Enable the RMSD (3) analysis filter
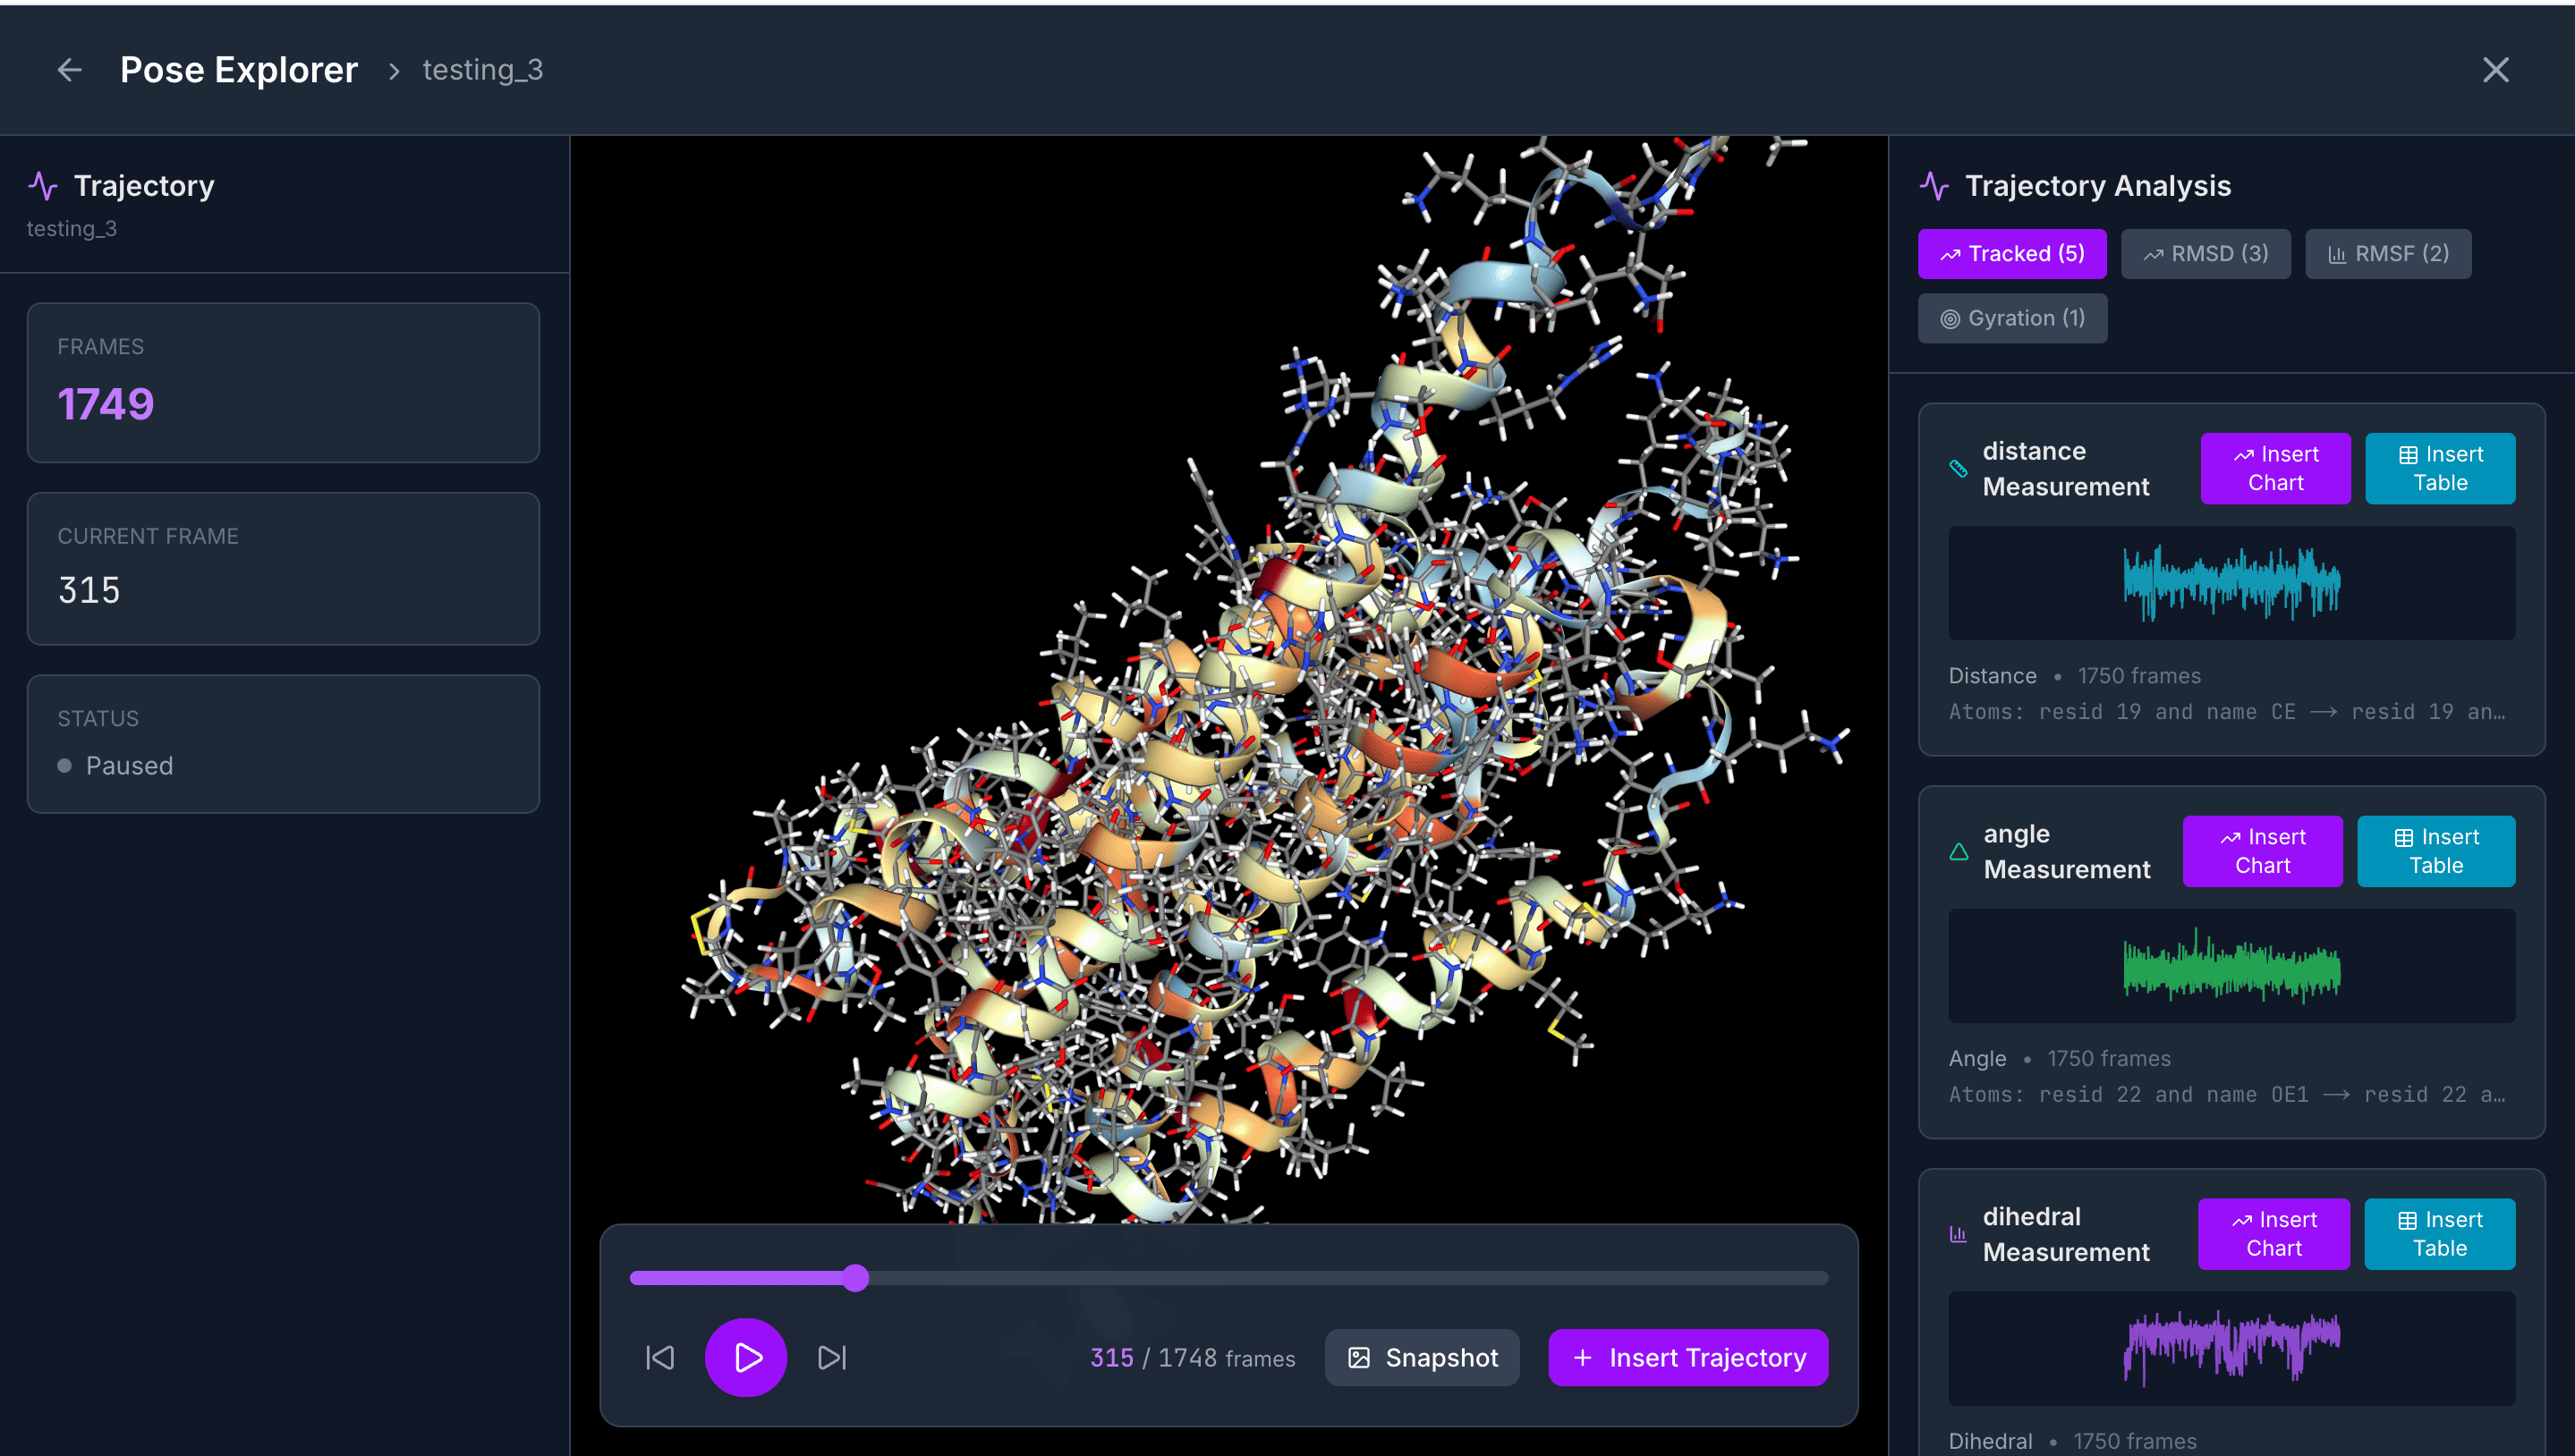 coord(2205,253)
